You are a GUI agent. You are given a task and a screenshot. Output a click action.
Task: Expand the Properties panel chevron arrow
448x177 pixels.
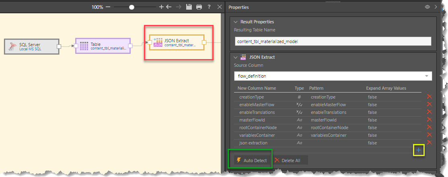[436, 7]
